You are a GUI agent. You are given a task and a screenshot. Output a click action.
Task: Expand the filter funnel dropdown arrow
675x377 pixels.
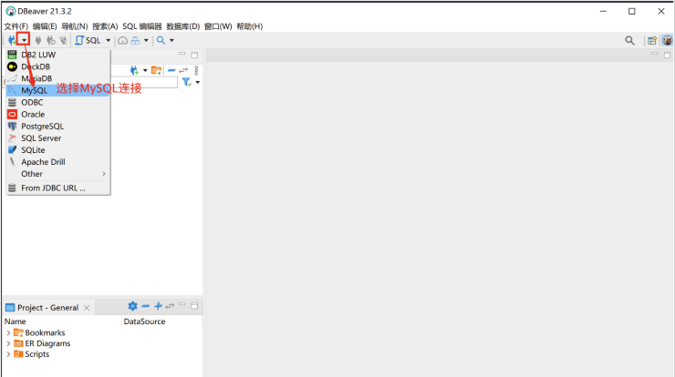click(198, 82)
